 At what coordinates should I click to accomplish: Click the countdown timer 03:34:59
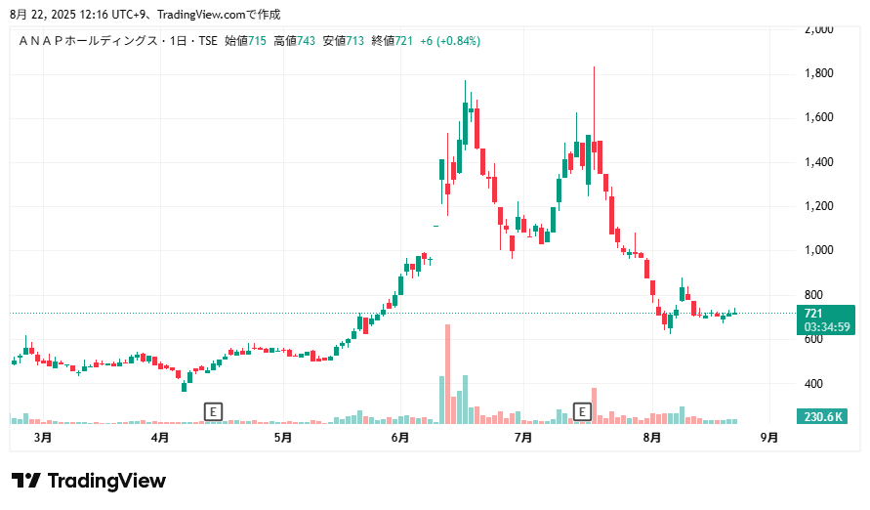(827, 327)
